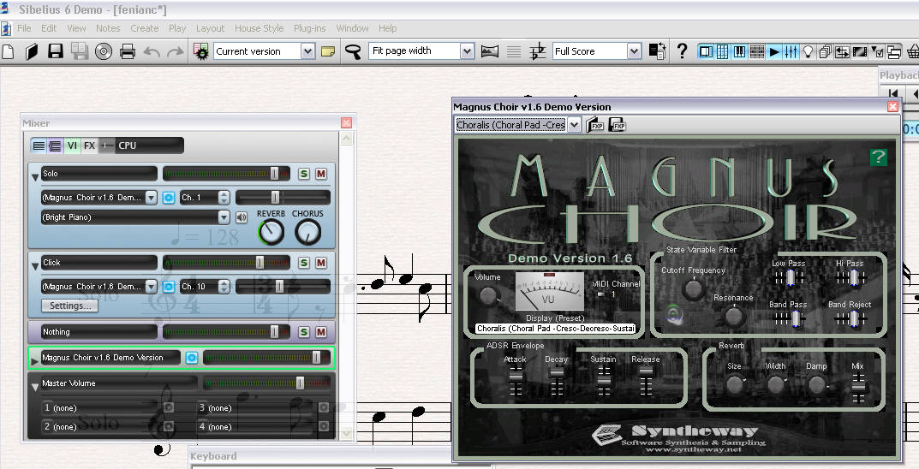This screenshot has width=919, height=469.
Task: Select the magnifier zoom tool
Action: (353, 51)
